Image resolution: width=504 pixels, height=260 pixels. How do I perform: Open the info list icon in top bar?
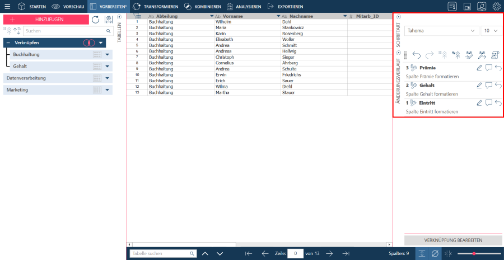[452, 6]
